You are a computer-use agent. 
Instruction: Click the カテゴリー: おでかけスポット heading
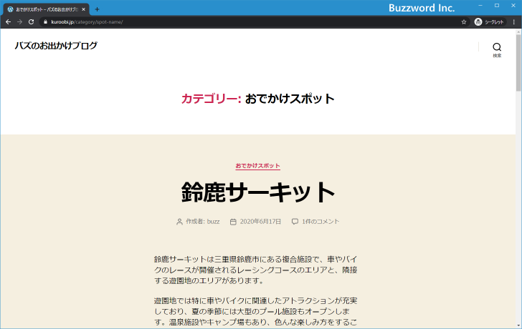[x=258, y=99]
